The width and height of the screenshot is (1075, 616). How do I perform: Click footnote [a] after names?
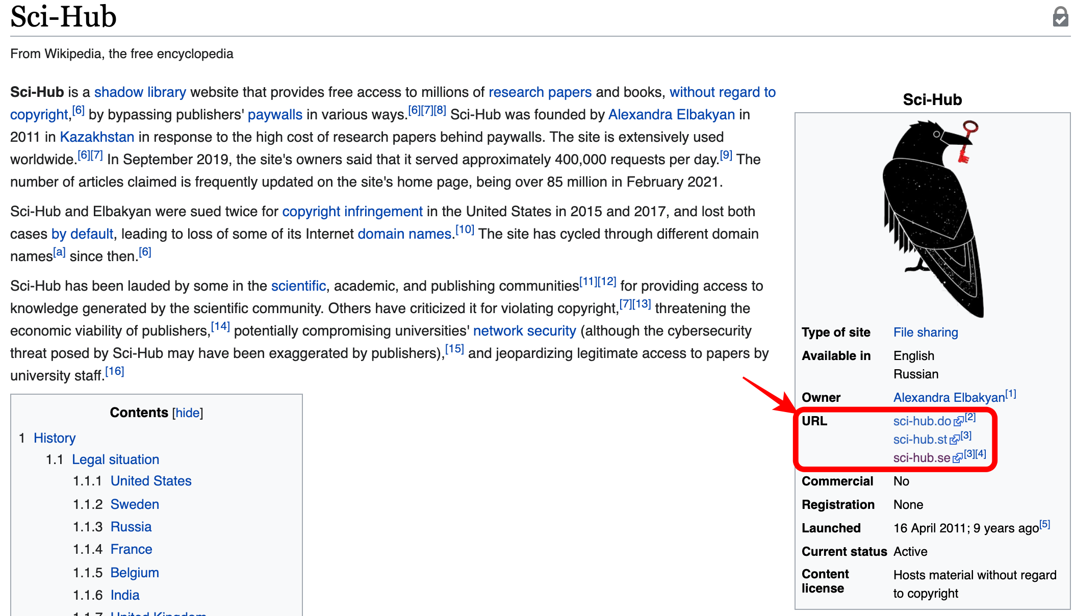[x=60, y=252]
